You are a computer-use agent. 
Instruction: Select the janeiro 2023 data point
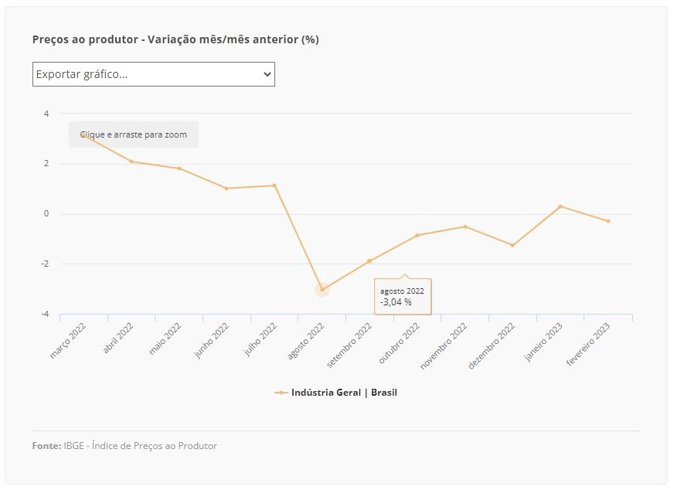pyautogui.click(x=560, y=206)
